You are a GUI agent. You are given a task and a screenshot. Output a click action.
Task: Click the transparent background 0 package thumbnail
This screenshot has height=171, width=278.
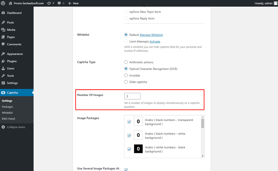pyautogui.click(x=138, y=122)
